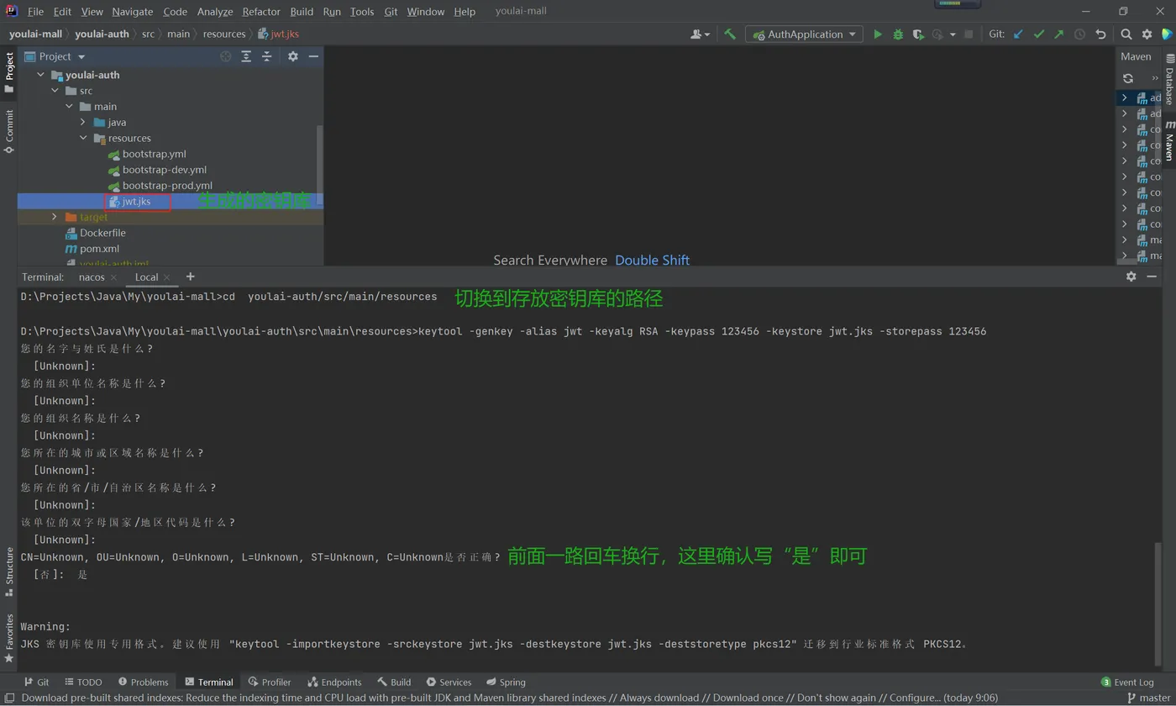Click the Build project hammer icon
1176x706 pixels.
coord(730,34)
